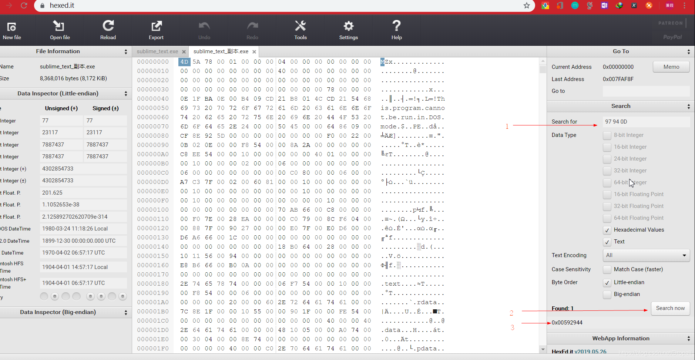
Task: Close the sublime_text.exe tab
Action: [x=184, y=52]
